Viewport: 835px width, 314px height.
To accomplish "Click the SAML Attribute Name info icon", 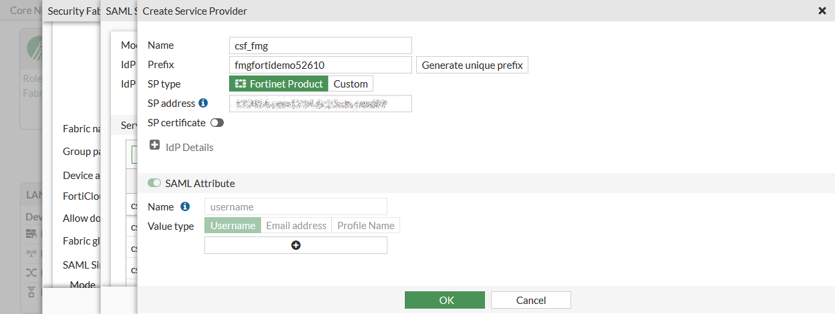I will coord(185,206).
